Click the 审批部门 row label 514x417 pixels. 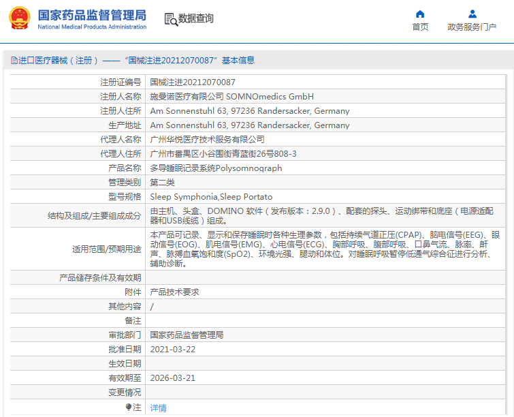point(125,335)
